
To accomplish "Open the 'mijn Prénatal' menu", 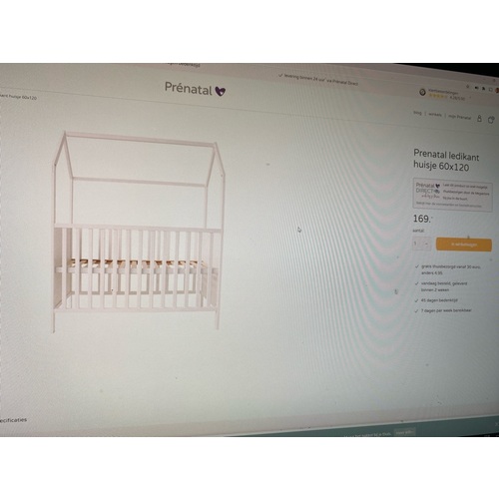I will pyautogui.click(x=459, y=117).
